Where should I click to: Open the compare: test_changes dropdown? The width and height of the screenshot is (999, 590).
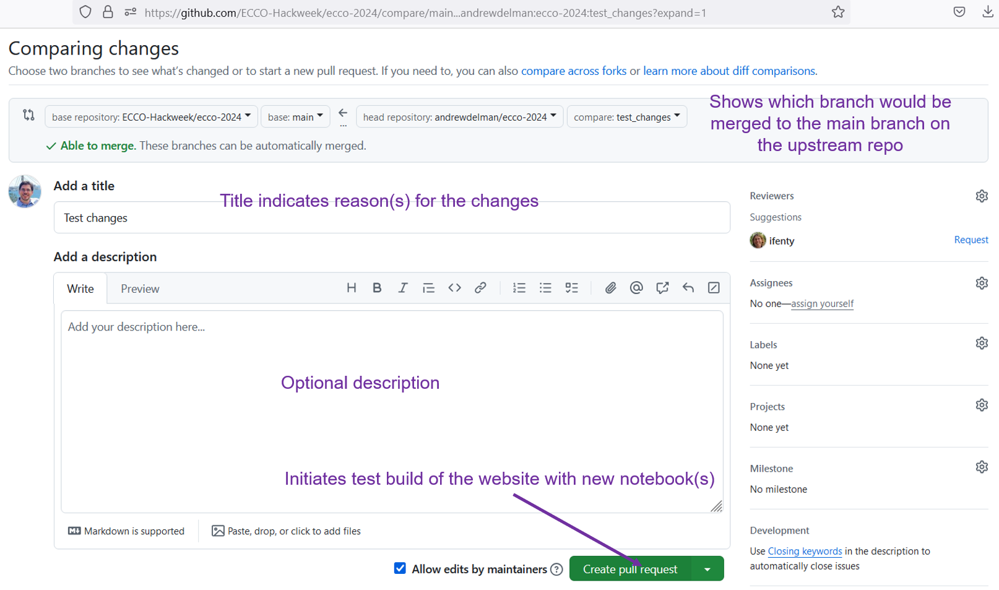pyautogui.click(x=626, y=116)
